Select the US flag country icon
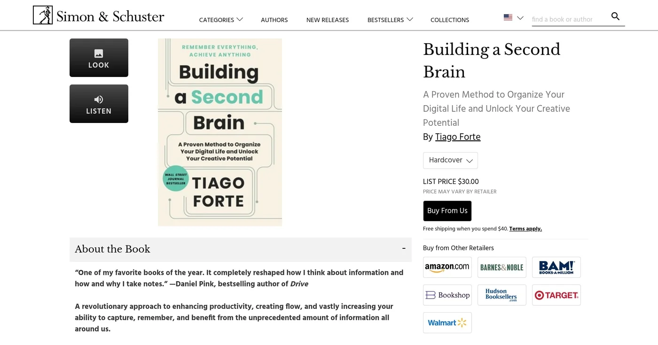This screenshot has height=345, width=658. click(x=508, y=17)
